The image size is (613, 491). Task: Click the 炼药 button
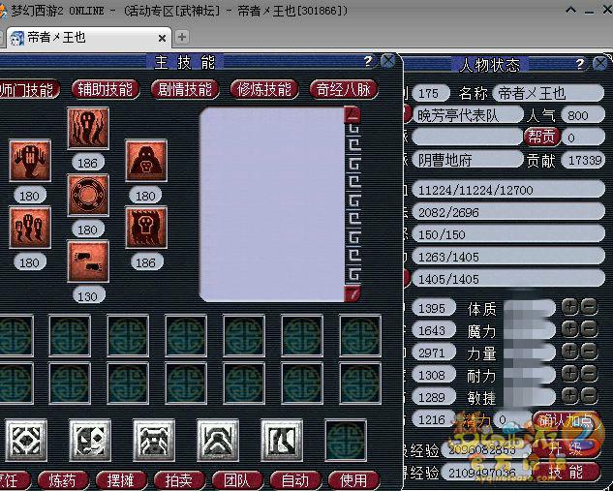[x=63, y=480]
